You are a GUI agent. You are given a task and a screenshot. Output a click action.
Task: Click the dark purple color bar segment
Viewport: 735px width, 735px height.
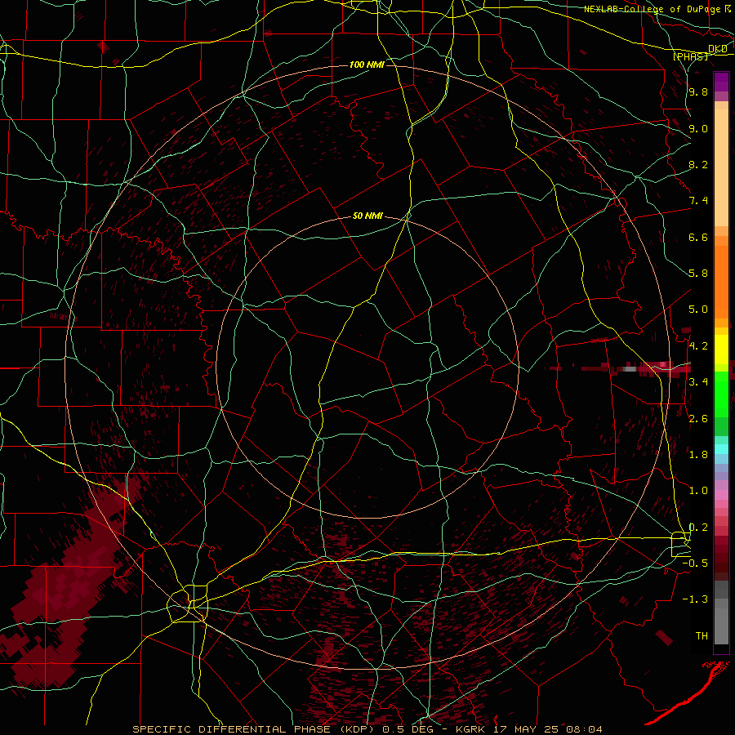721,82
